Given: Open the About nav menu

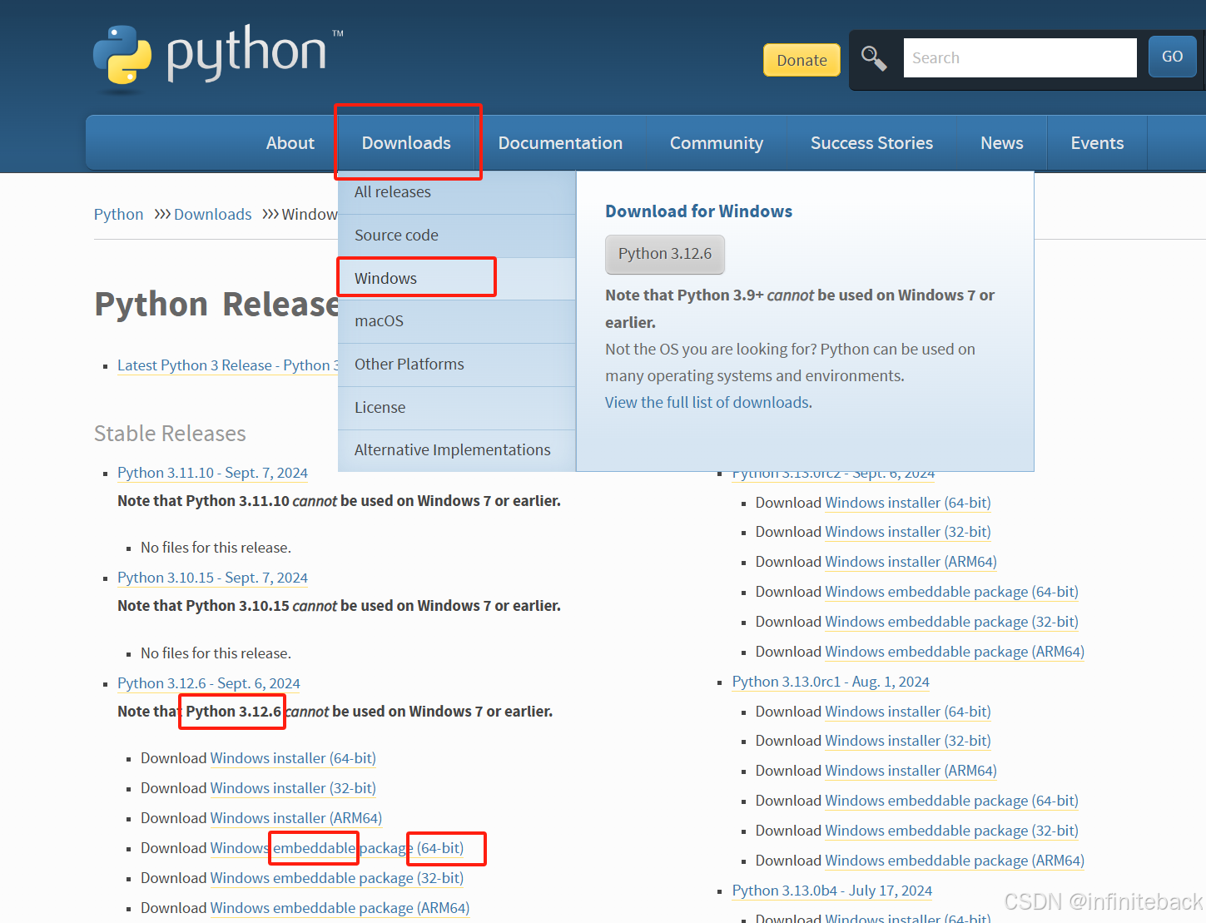Looking at the screenshot, I should [290, 143].
